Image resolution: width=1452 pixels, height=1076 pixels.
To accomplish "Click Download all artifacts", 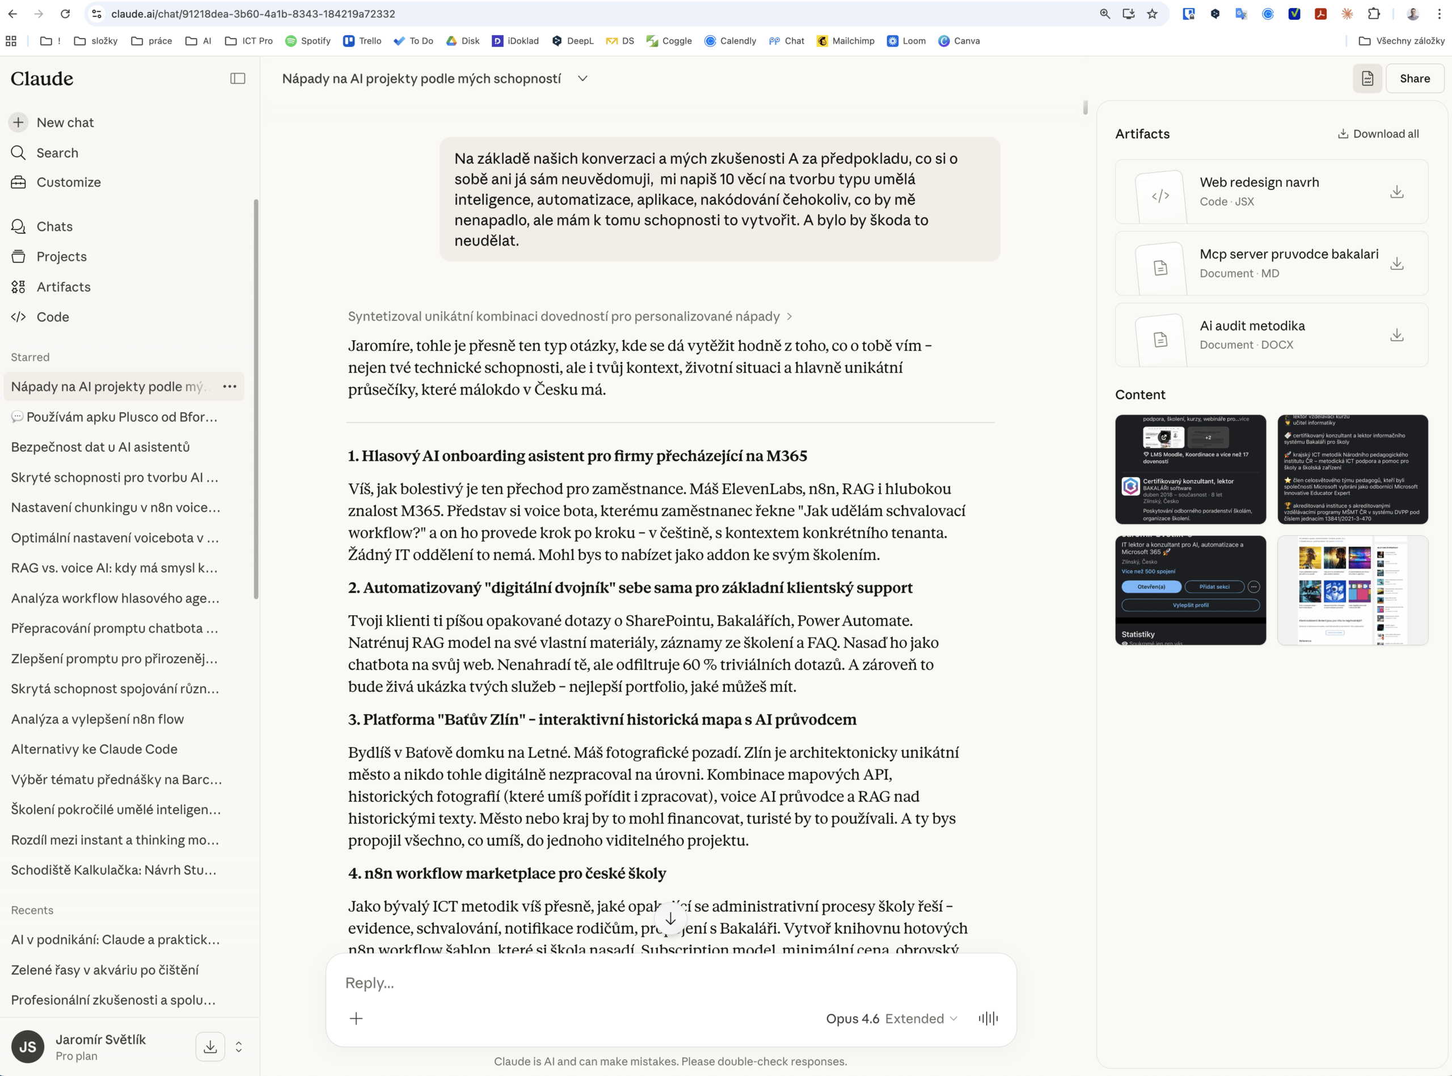I will tap(1378, 134).
